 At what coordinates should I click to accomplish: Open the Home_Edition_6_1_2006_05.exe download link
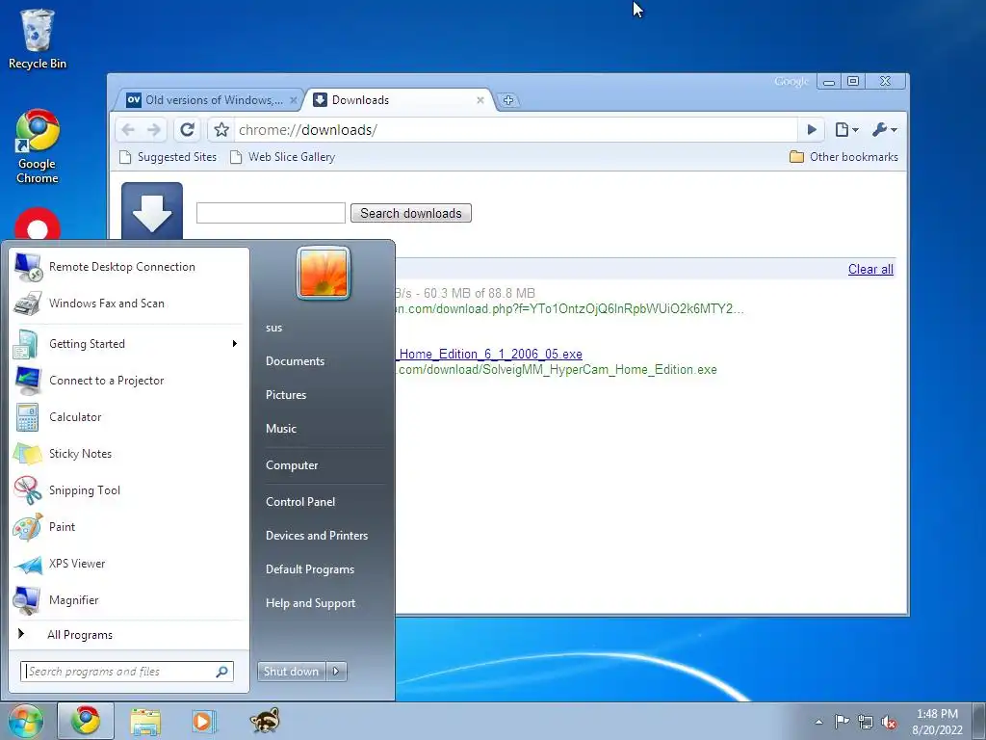[489, 355]
